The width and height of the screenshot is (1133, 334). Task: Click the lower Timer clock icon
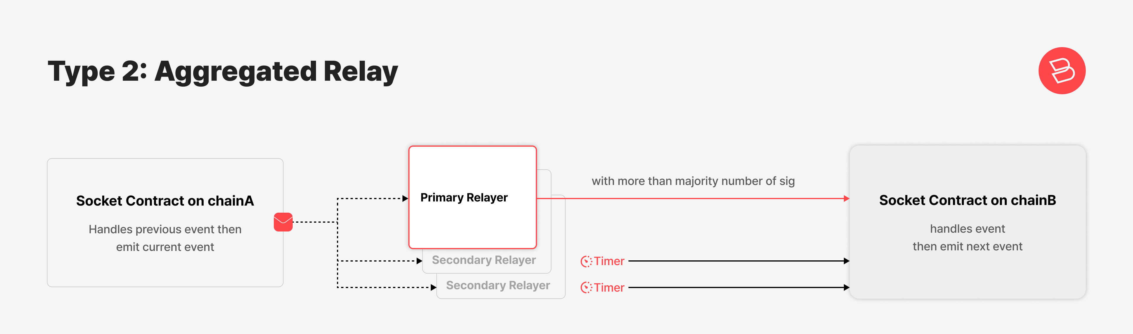pyautogui.click(x=586, y=288)
